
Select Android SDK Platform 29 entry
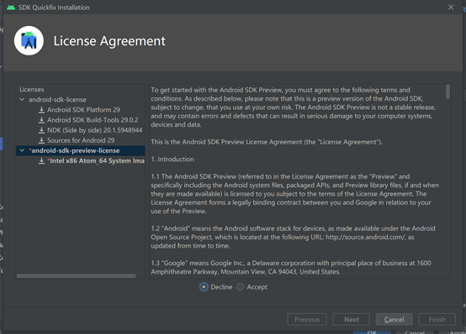click(x=83, y=110)
